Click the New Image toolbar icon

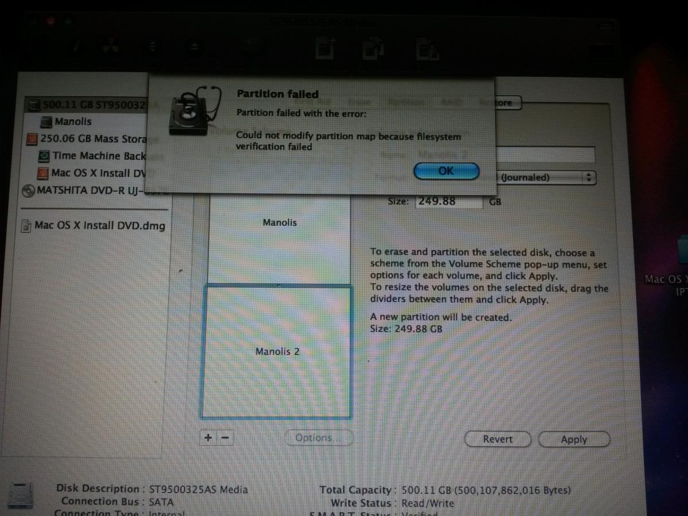tap(325, 49)
